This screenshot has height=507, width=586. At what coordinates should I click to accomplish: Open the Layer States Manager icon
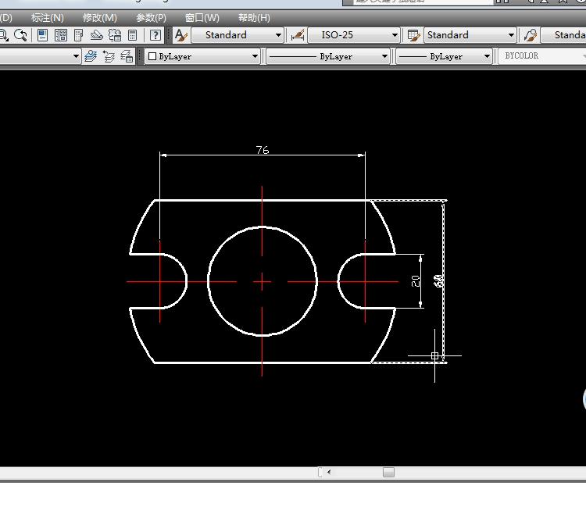point(127,56)
